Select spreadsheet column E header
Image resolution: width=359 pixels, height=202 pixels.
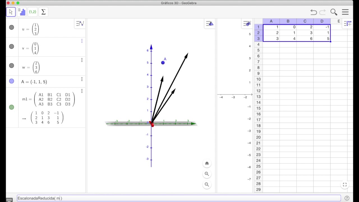click(339, 21)
